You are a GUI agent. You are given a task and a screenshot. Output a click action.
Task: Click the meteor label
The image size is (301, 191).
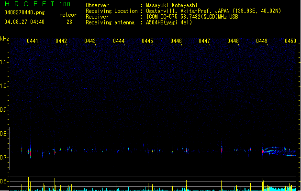[x=68, y=15]
